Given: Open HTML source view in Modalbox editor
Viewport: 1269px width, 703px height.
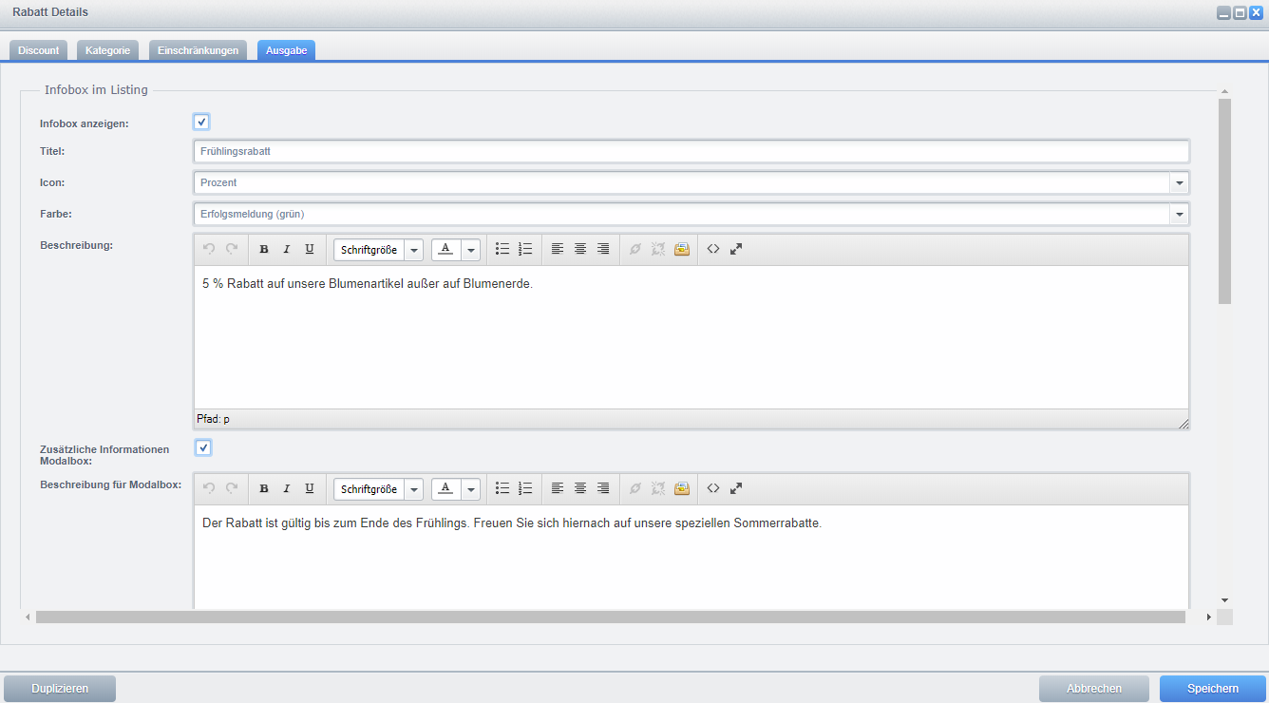Looking at the screenshot, I should (x=713, y=488).
